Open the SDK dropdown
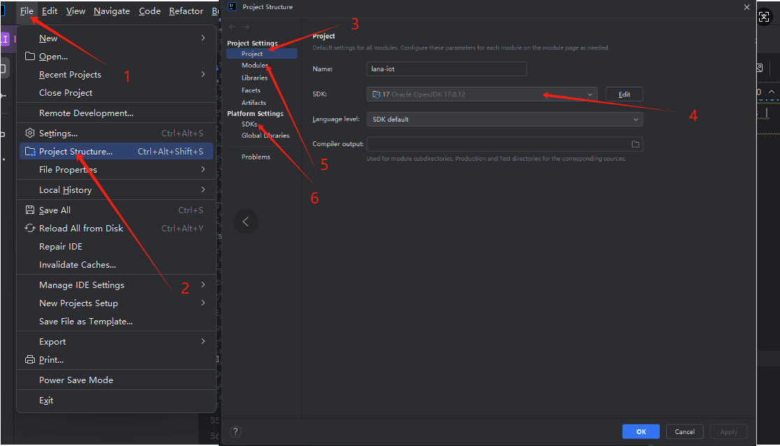This screenshot has width=780, height=446. tap(482, 94)
